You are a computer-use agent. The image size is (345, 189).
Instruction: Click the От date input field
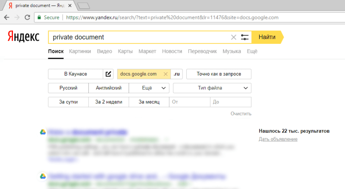[x=189, y=102]
